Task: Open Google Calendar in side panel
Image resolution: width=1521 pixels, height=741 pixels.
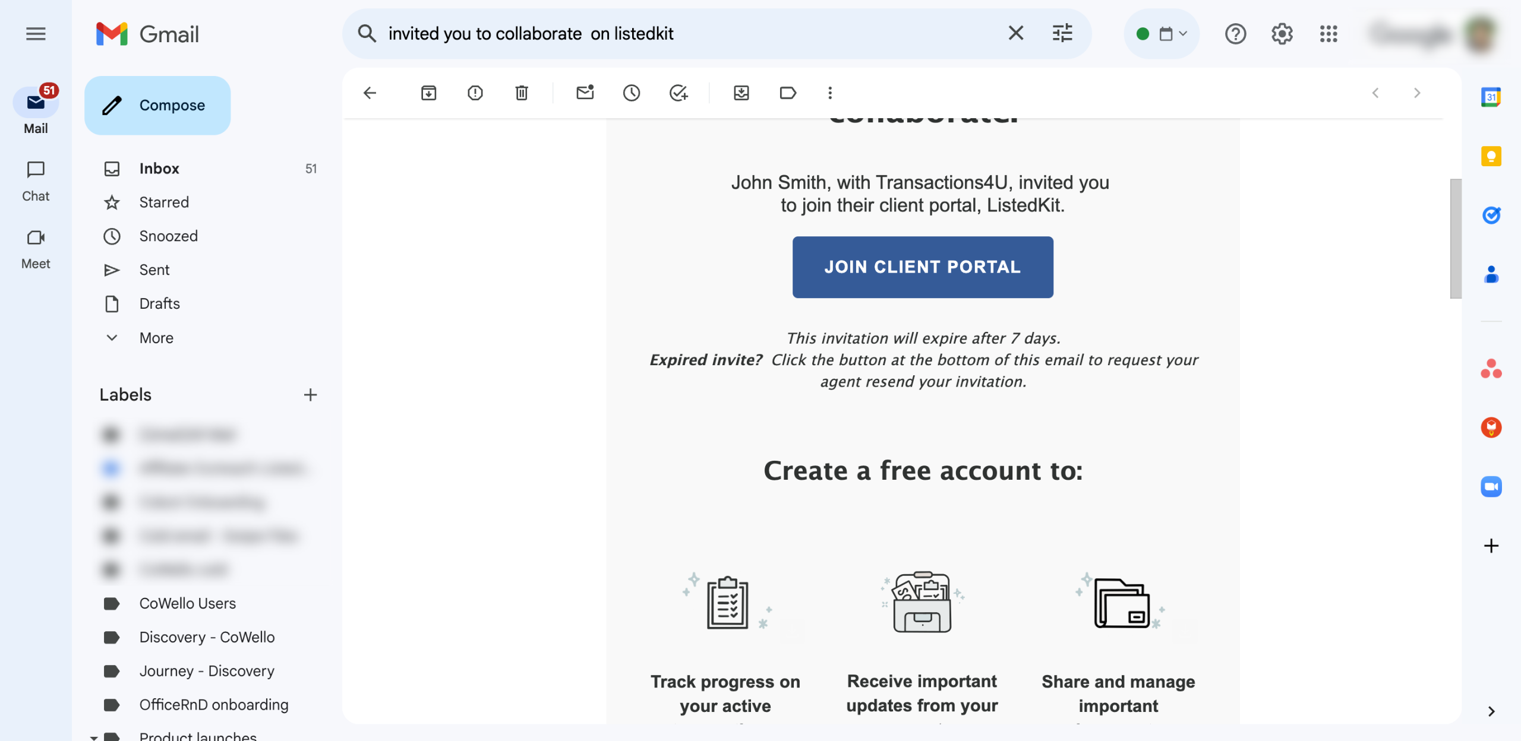Action: tap(1491, 97)
